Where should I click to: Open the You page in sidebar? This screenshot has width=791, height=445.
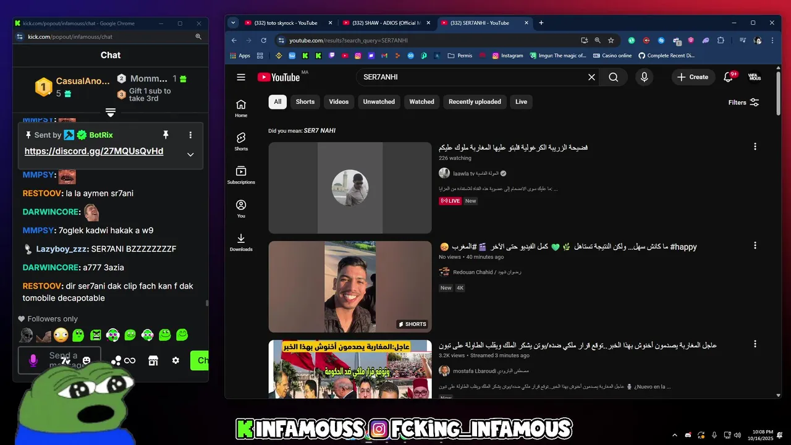tap(241, 208)
